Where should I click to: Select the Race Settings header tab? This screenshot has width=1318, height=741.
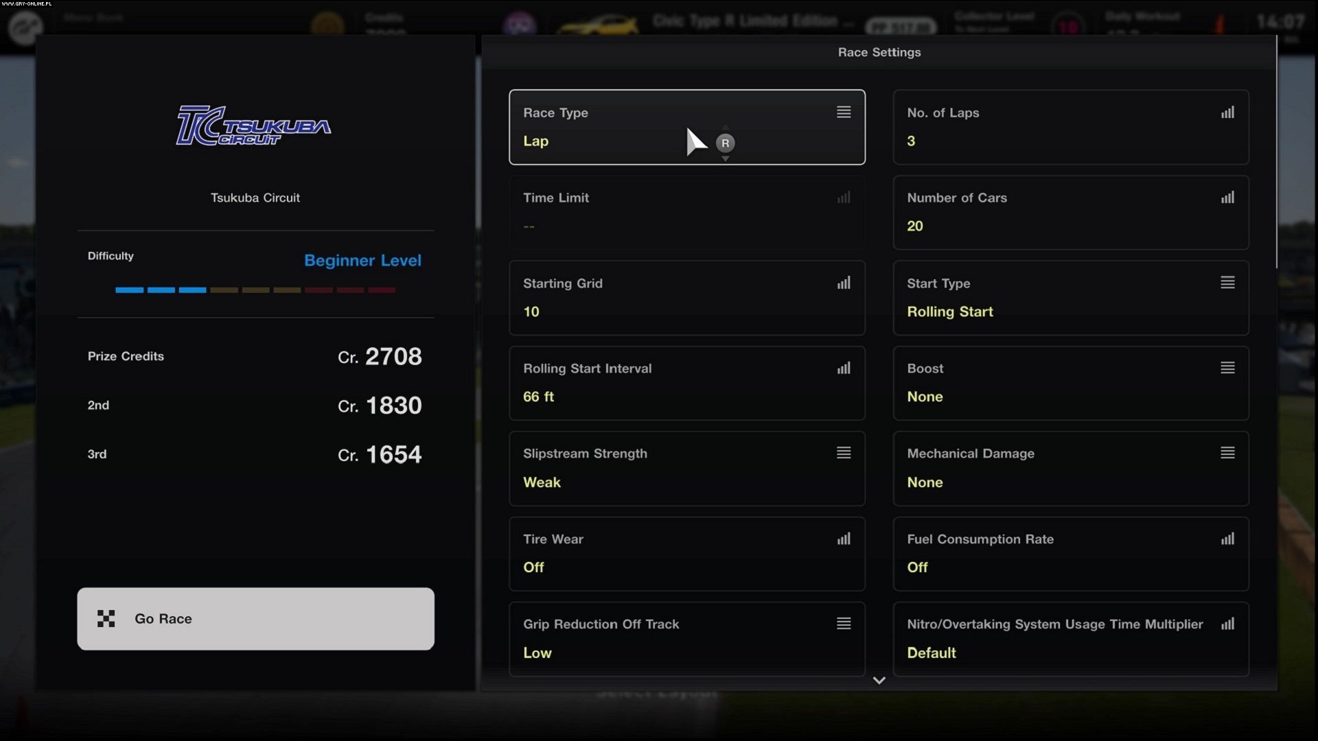pyautogui.click(x=879, y=52)
